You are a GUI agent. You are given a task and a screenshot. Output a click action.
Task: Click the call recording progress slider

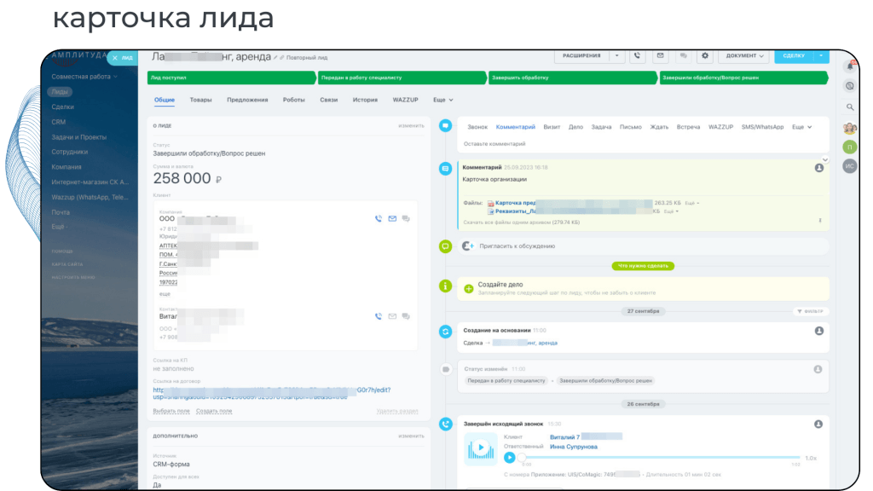tap(661, 458)
